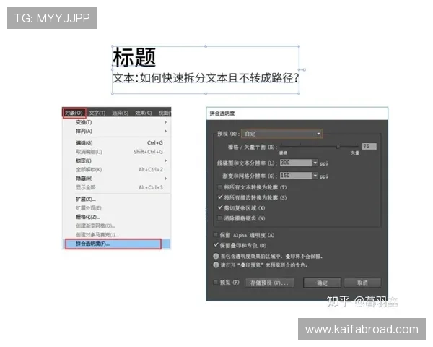Open the 文字(T) menu
433x347 pixels.
tap(97, 113)
